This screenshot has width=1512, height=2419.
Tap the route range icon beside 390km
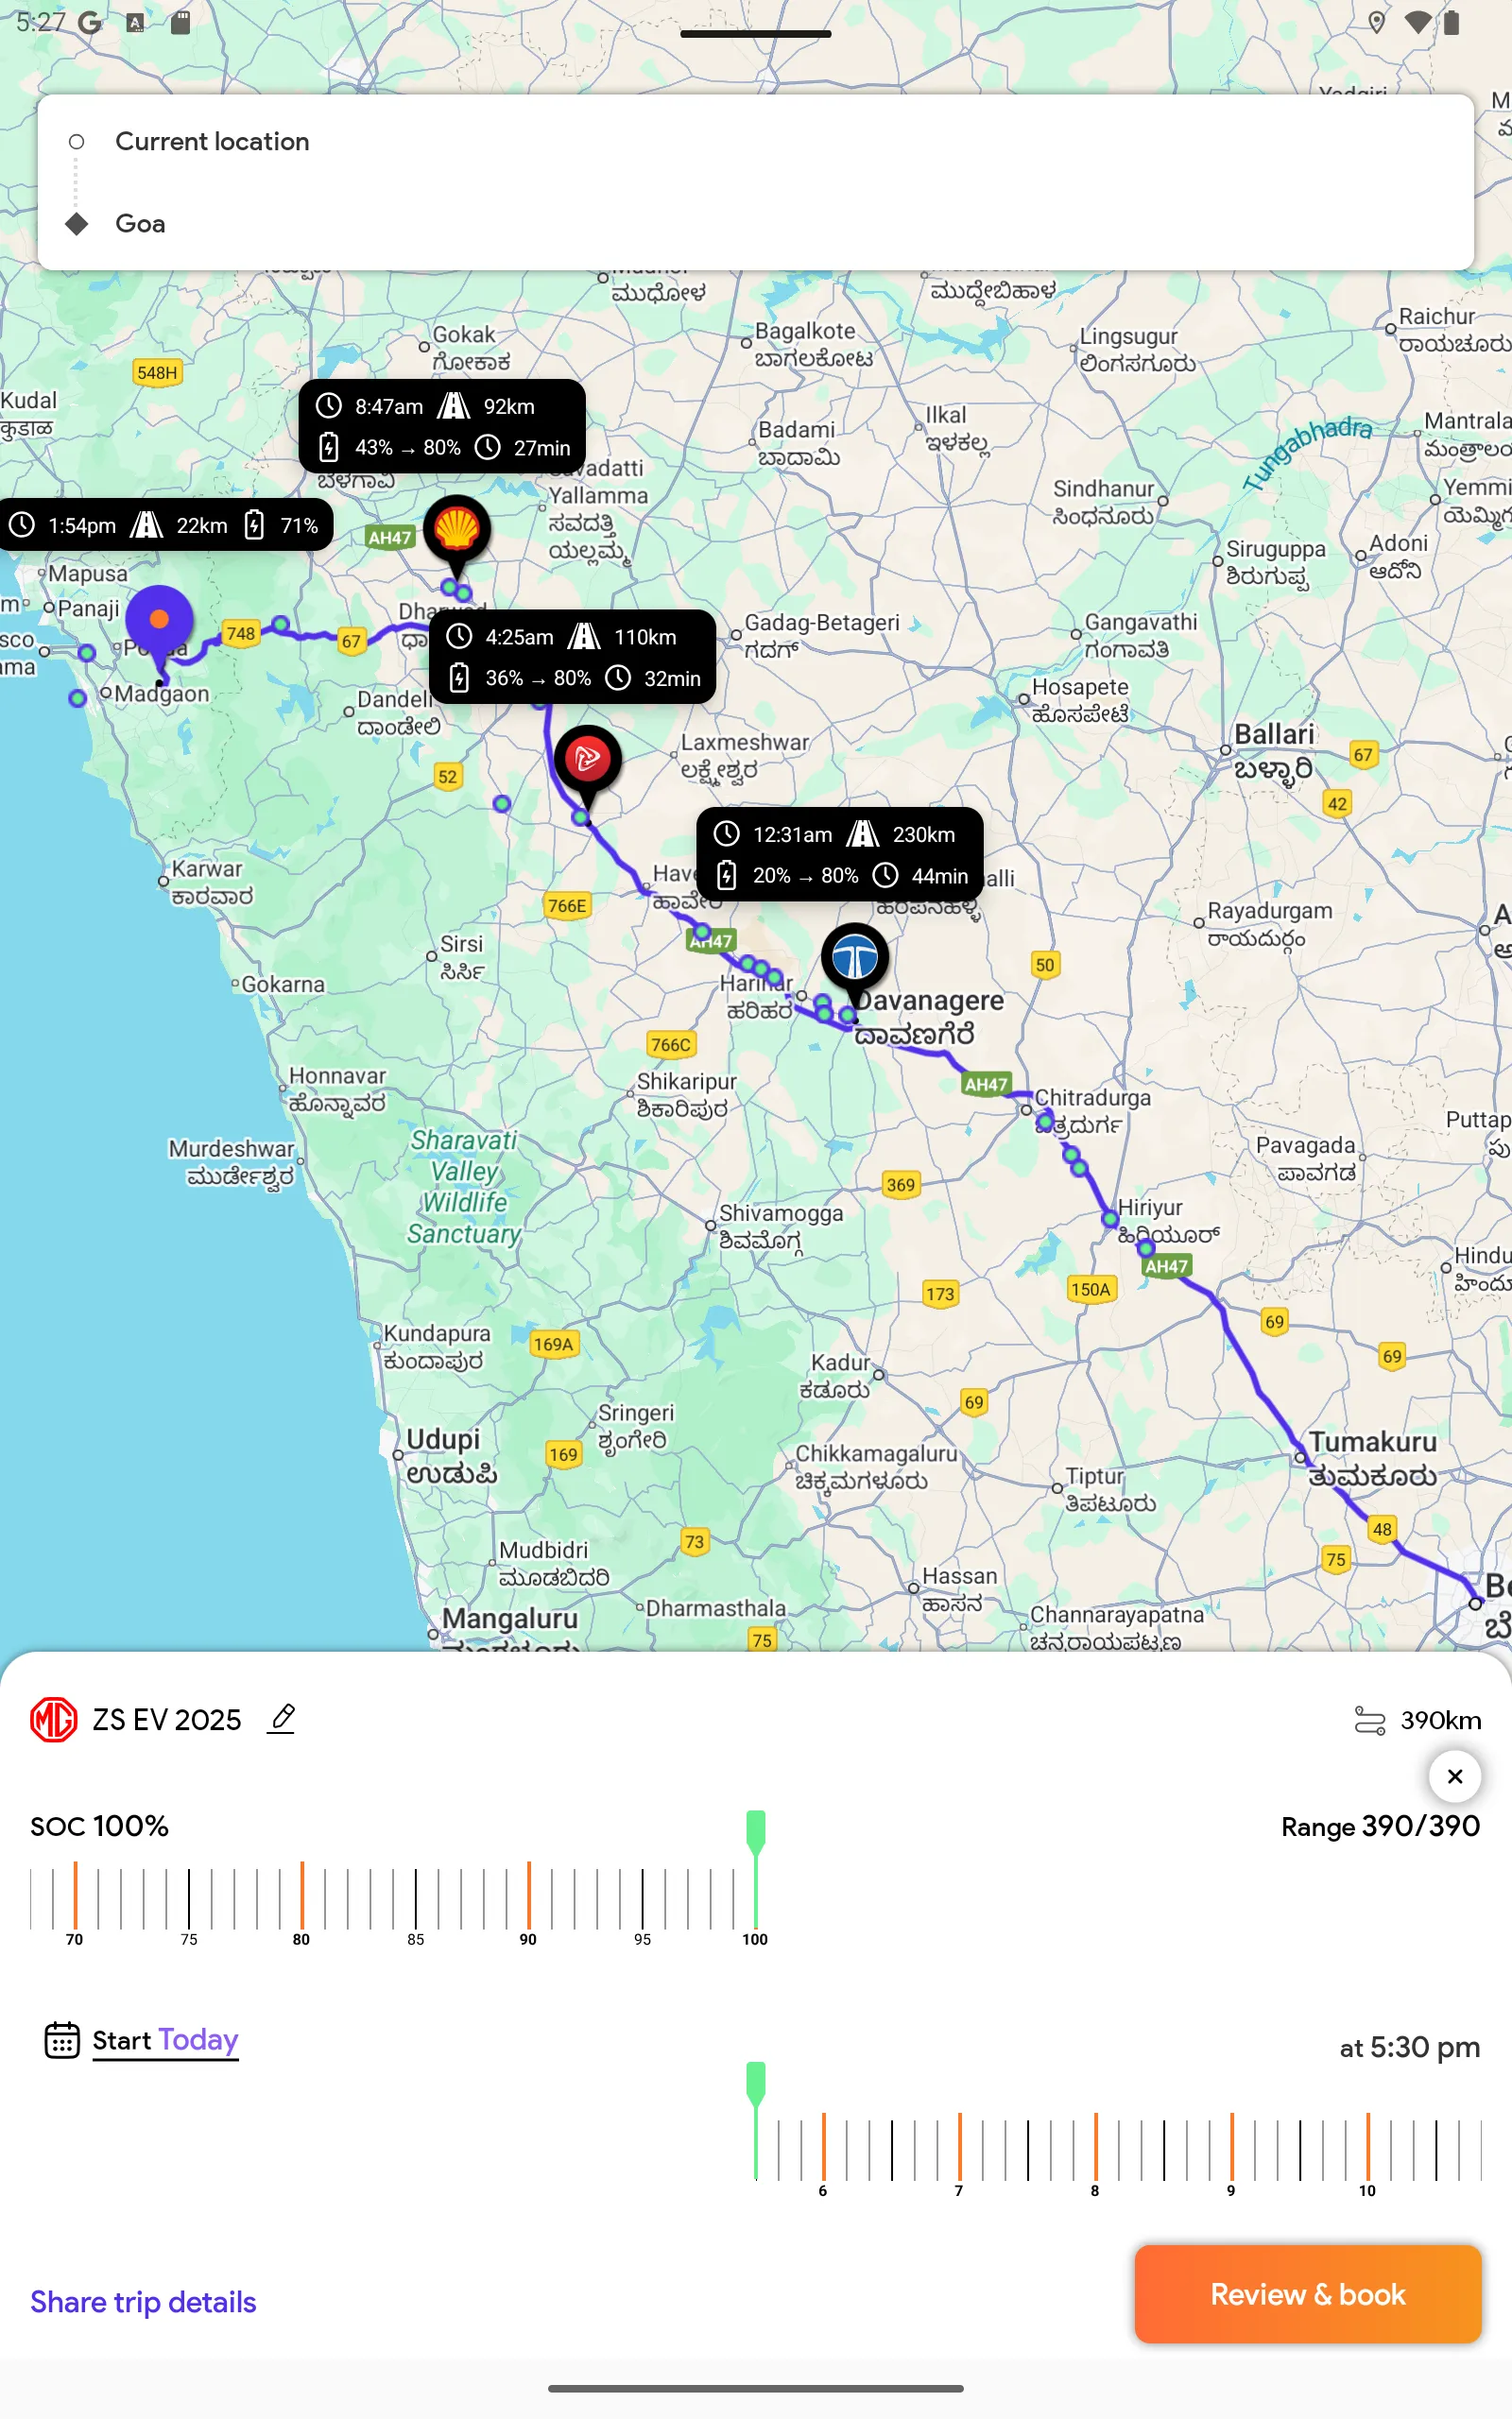click(1369, 1721)
